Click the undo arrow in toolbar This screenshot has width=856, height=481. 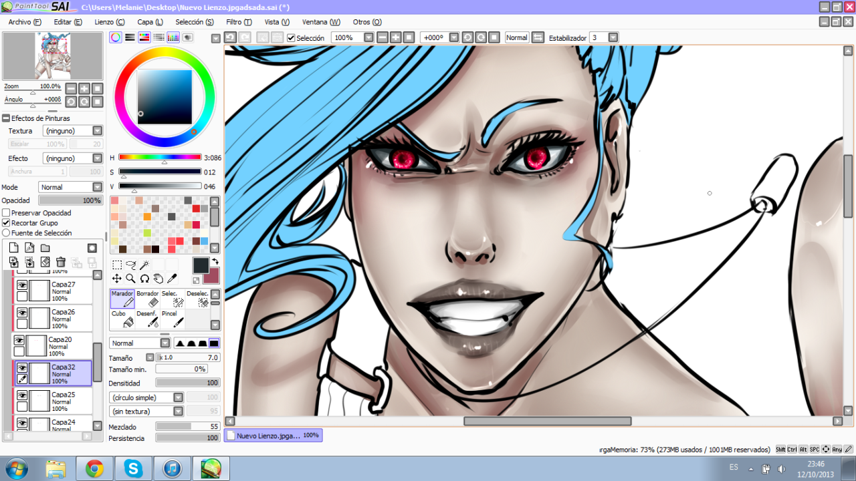[230, 37]
